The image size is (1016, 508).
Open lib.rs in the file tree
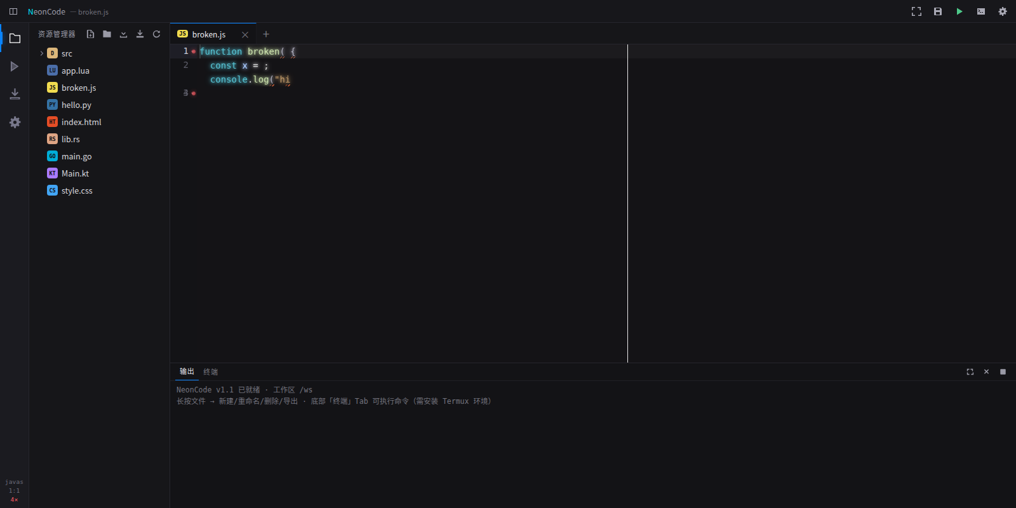(99, 139)
